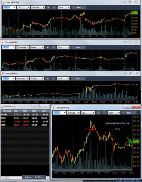
Task: Click the minus button in the 1 minute chart
Action: pos(104,113)
